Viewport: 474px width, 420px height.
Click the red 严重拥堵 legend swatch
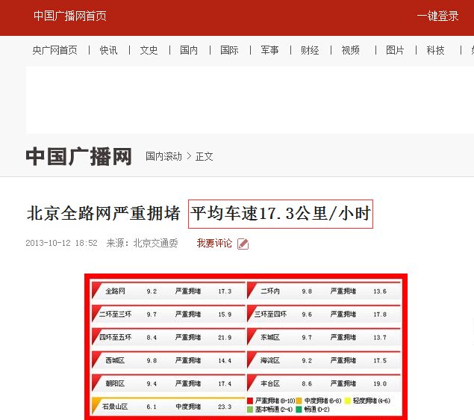(x=250, y=401)
